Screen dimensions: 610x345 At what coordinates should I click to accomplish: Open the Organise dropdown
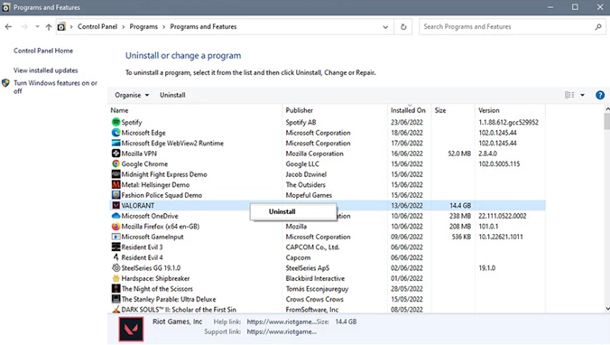point(132,95)
